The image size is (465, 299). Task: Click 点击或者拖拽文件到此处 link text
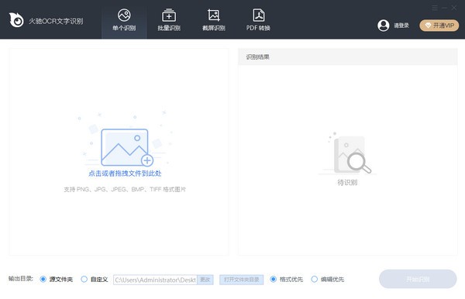125,174
